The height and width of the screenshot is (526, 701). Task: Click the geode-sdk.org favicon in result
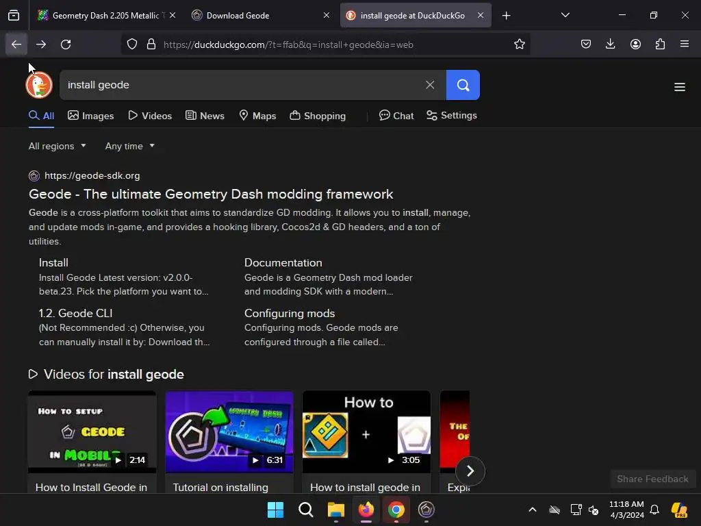[x=34, y=176]
